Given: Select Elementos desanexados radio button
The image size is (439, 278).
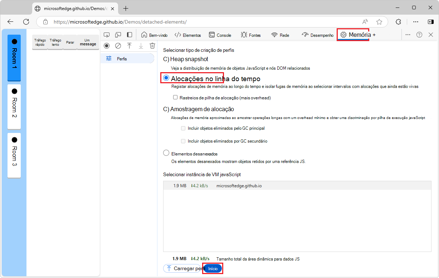Looking at the screenshot, I should [x=166, y=153].
